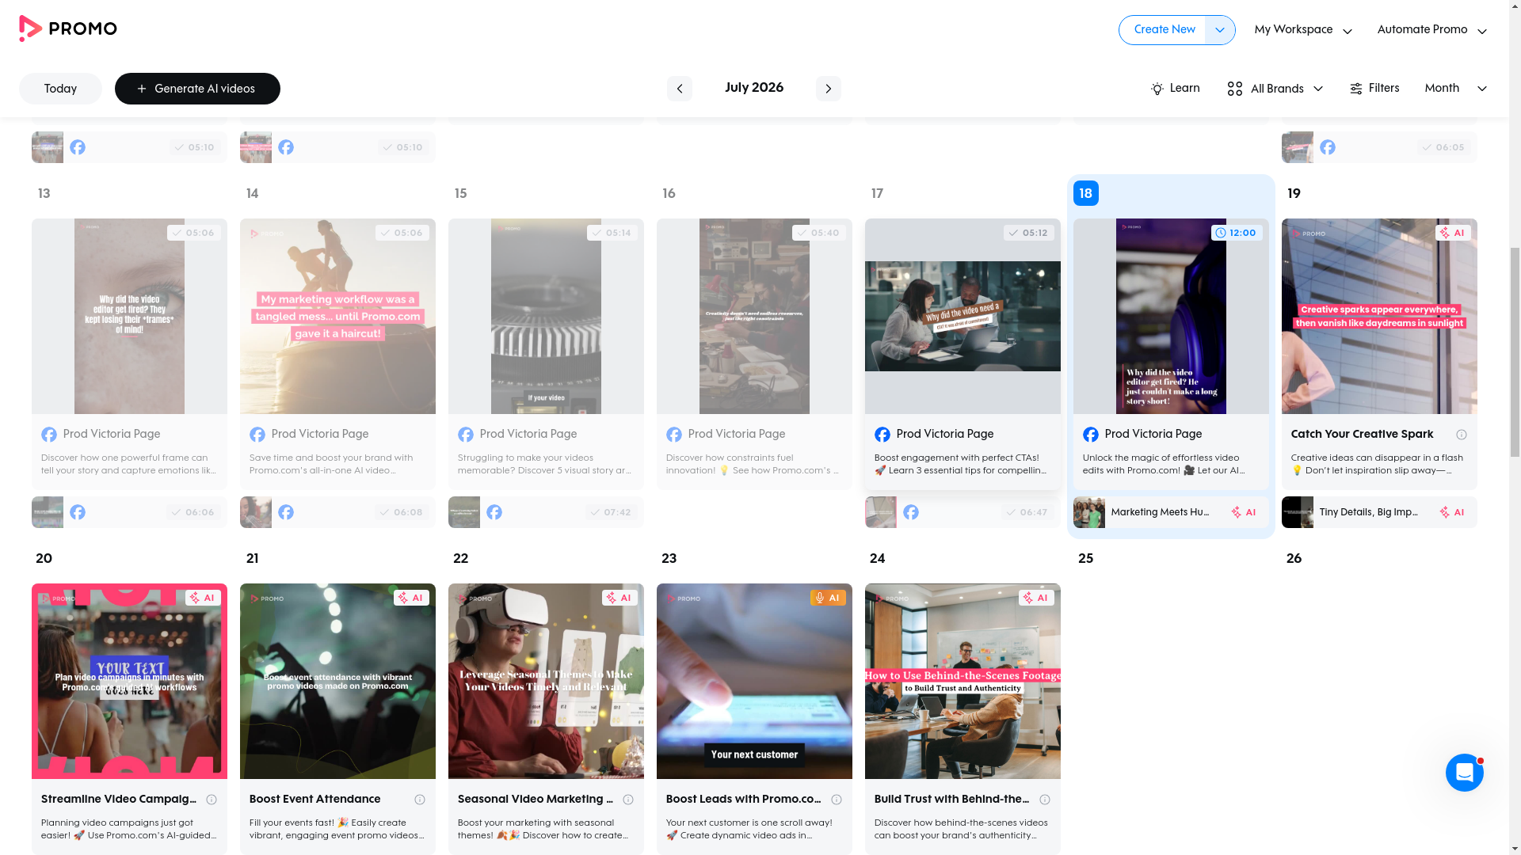Image resolution: width=1521 pixels, height=855 pixels.
Task: Open the Learn lightbulb option
Action: pos(1175,89)
